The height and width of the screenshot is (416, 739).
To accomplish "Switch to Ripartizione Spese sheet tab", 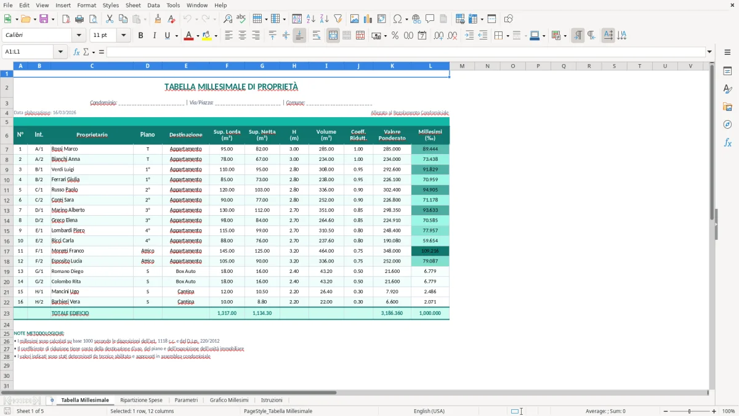I will (x=141, y=400).
